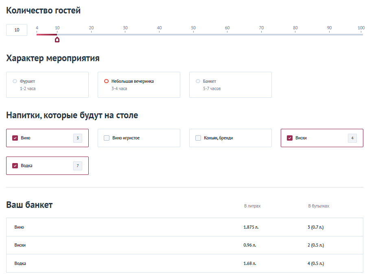Click the guest count input field
This screenshot has height=278, width=367.
pos(17,30)
